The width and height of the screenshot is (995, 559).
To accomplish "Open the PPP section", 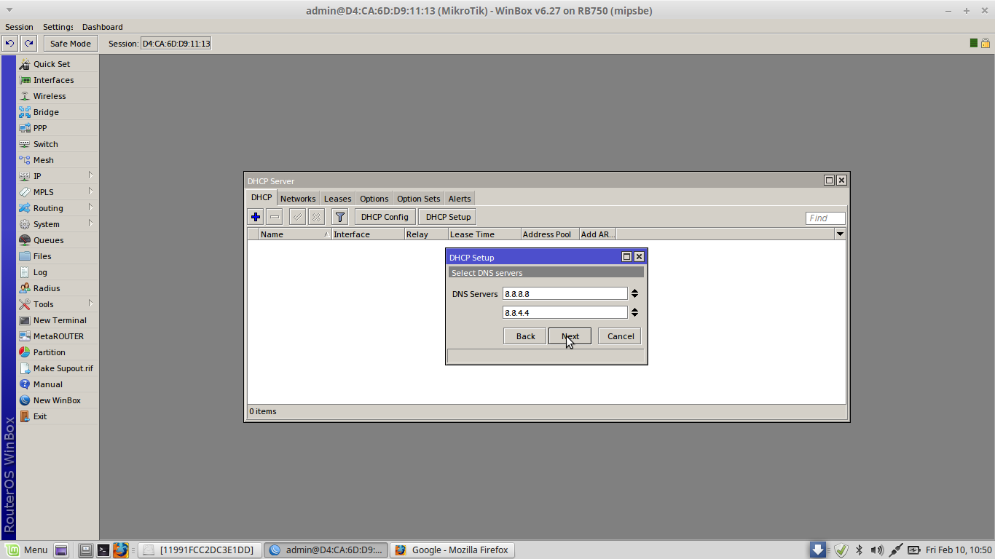I will pos(57,128).
